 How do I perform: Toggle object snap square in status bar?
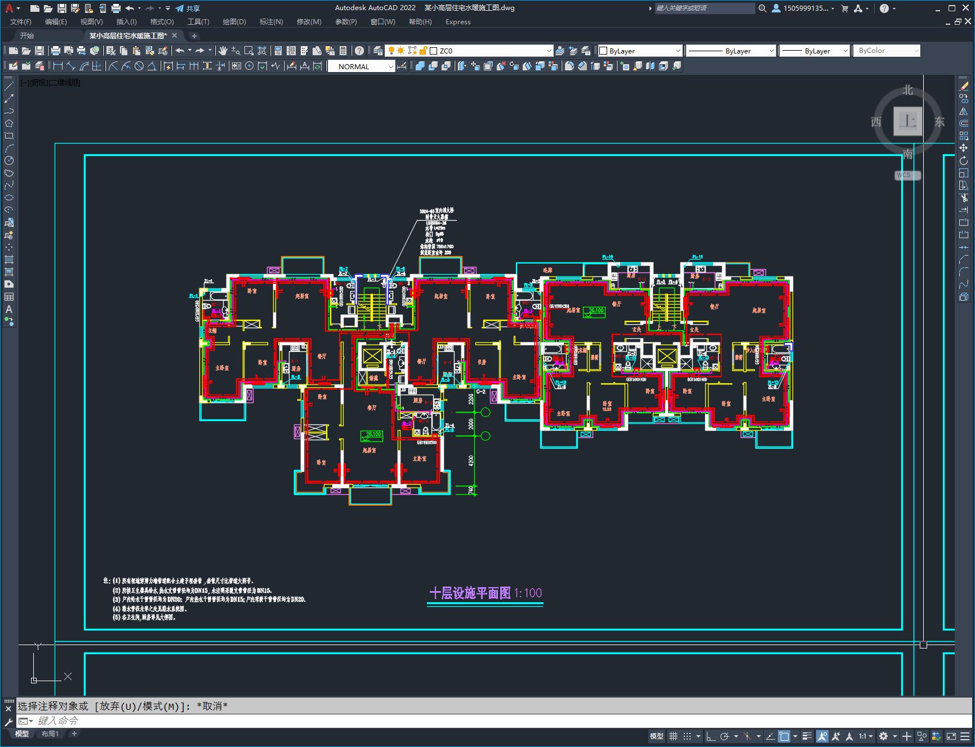tap(784, 736)
